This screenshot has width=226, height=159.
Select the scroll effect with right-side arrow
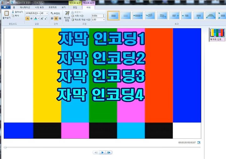point(174,16)
